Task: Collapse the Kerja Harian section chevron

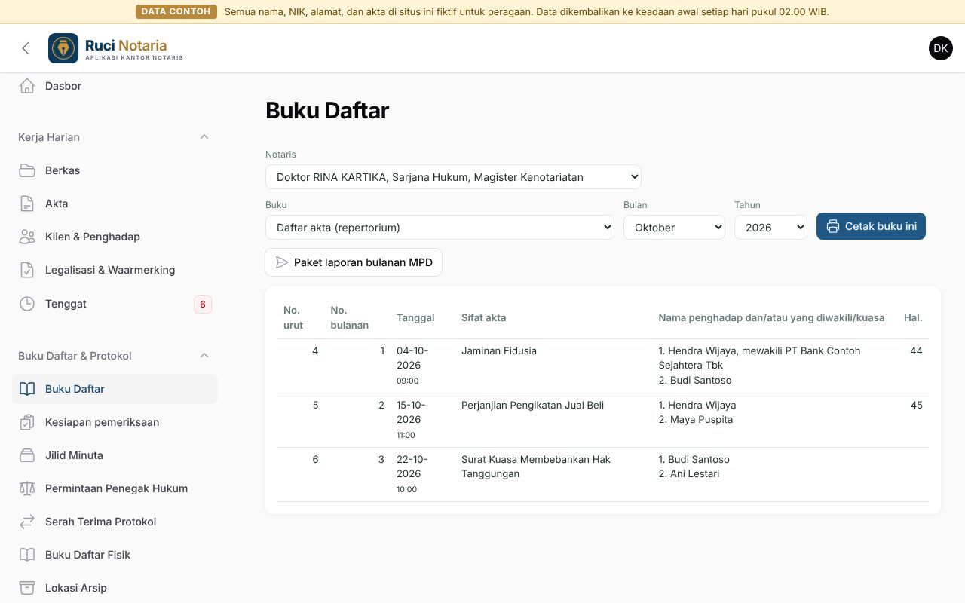Action: [204, 137]
